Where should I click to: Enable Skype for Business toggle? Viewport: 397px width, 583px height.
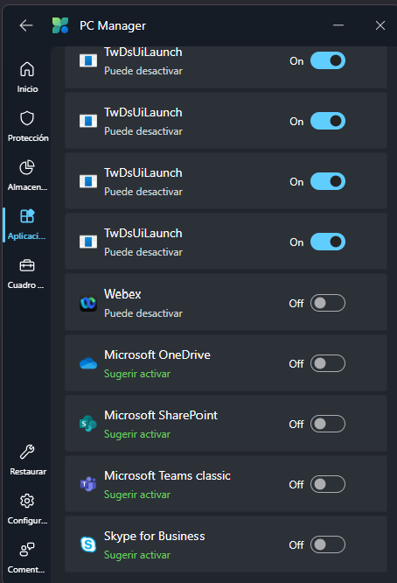[x=328, y=544]
